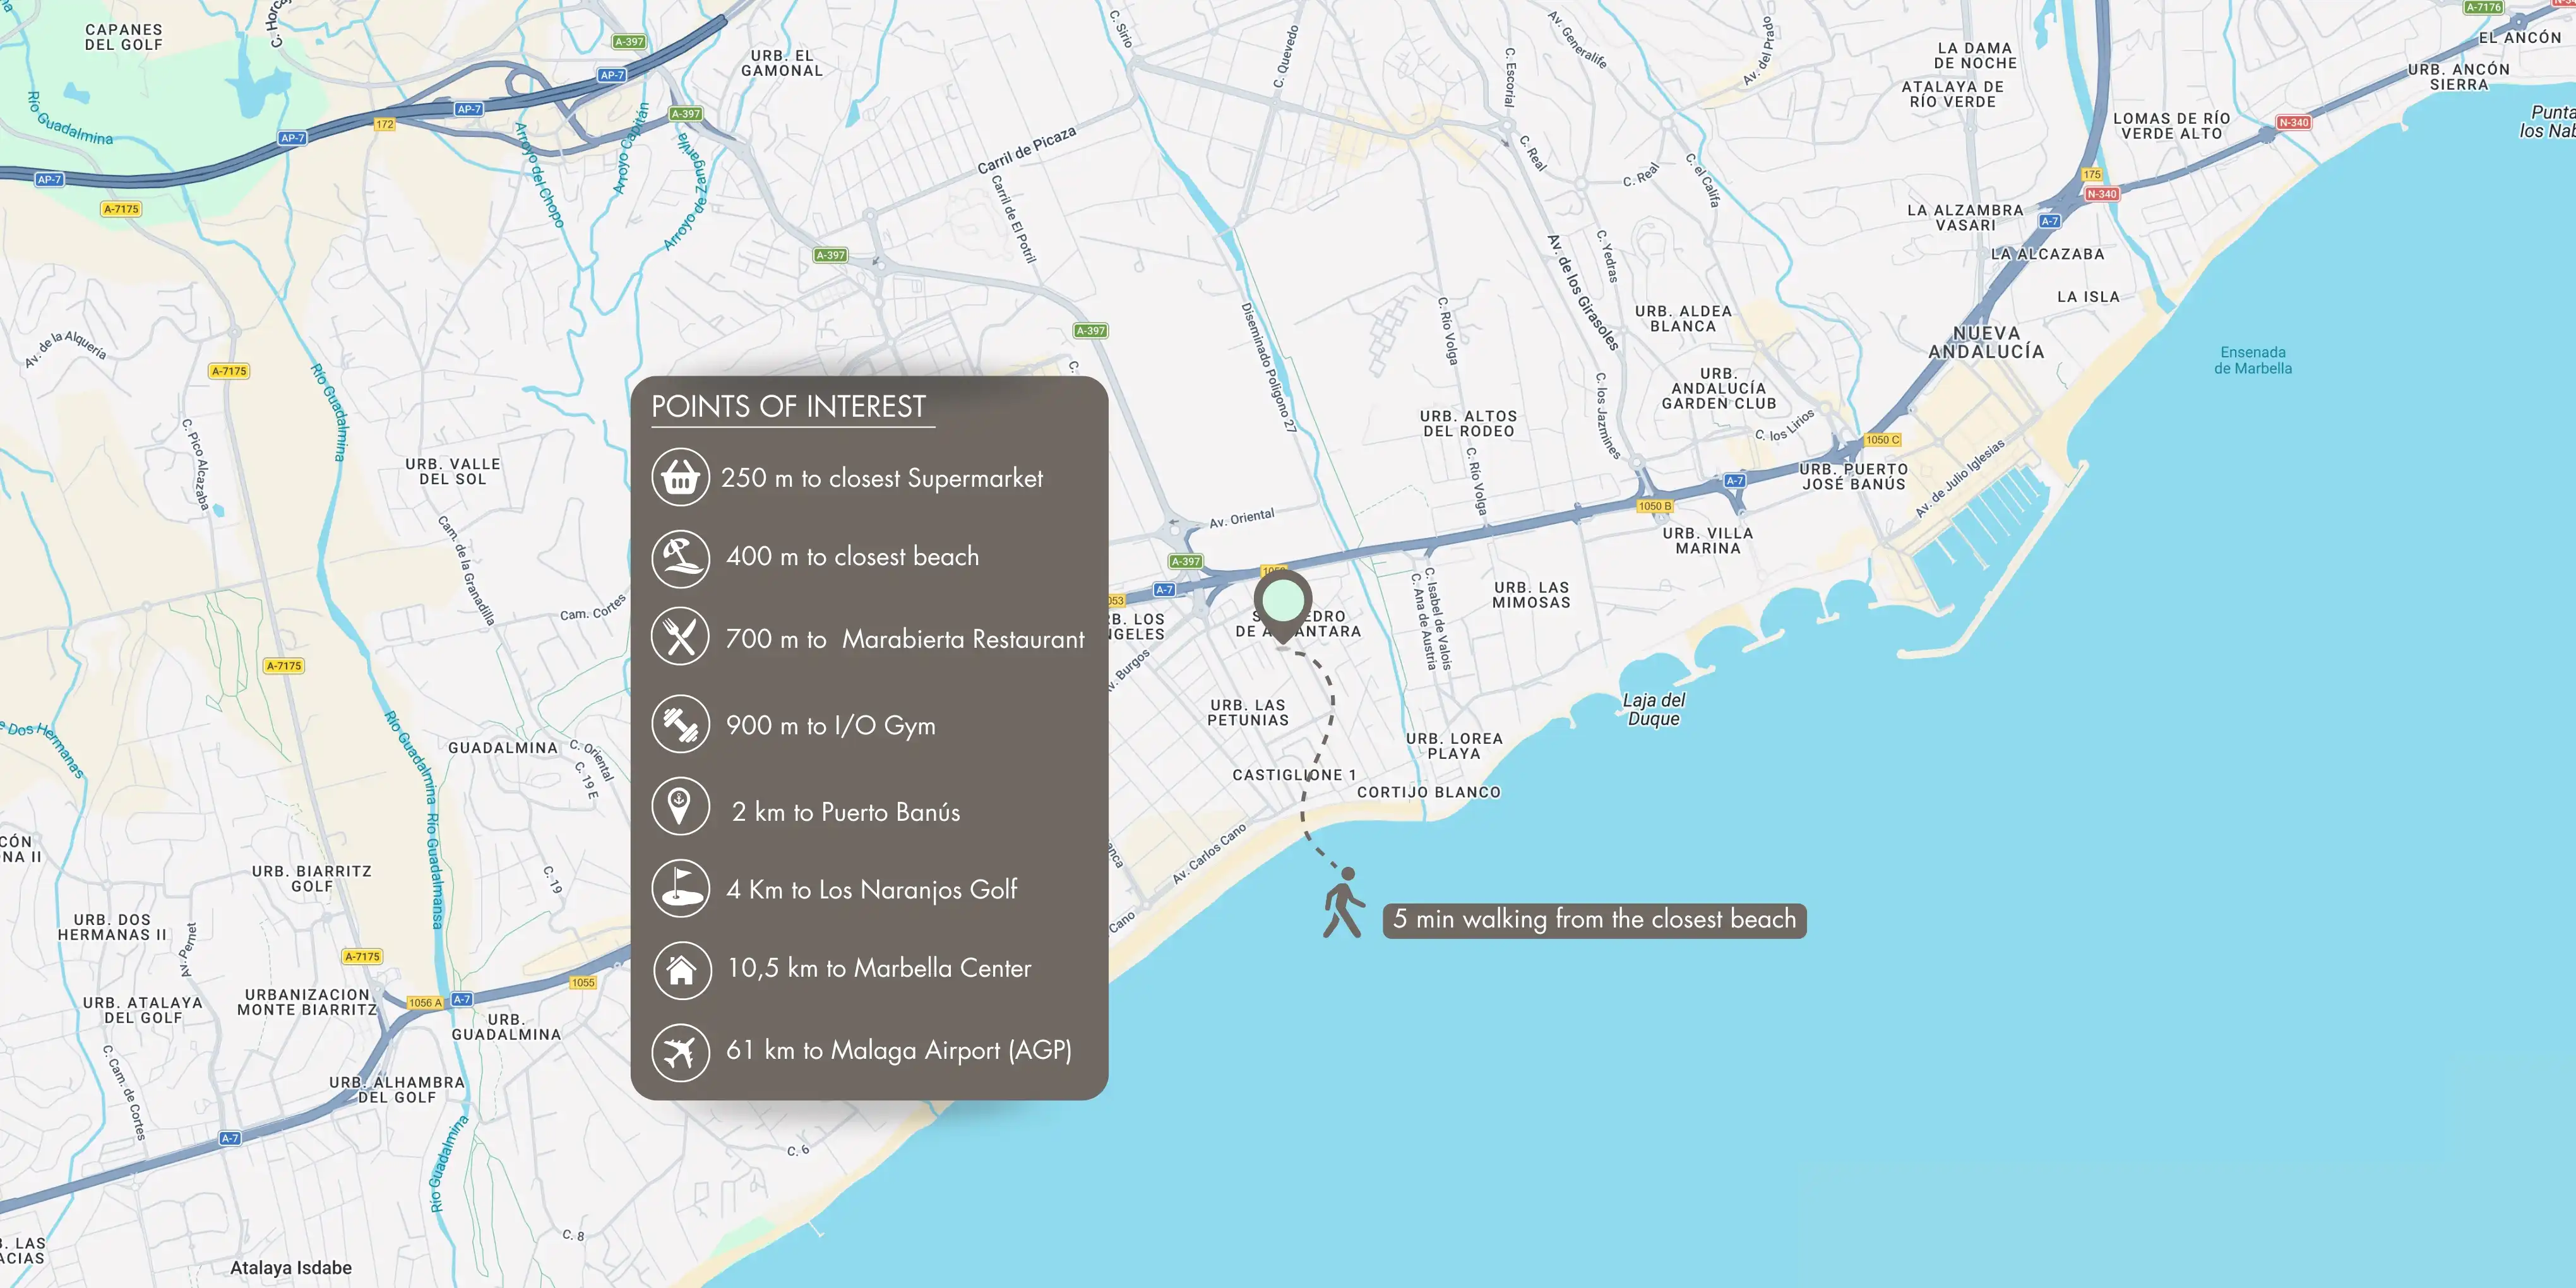The width and height of the screenshot is (2576, 1288).
Task: Click the restaurant fork and knife icon
Action: pyautogui.click(x=680, y=637)
